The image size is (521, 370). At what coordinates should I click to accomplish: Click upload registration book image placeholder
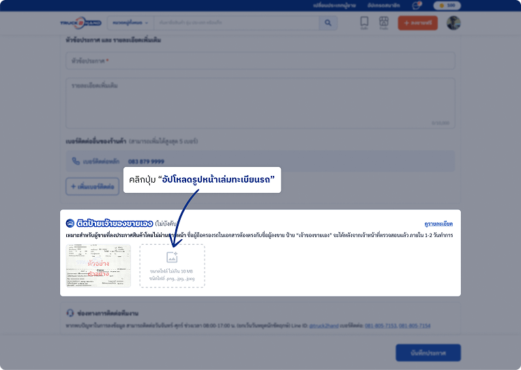(x=172, y=266)
